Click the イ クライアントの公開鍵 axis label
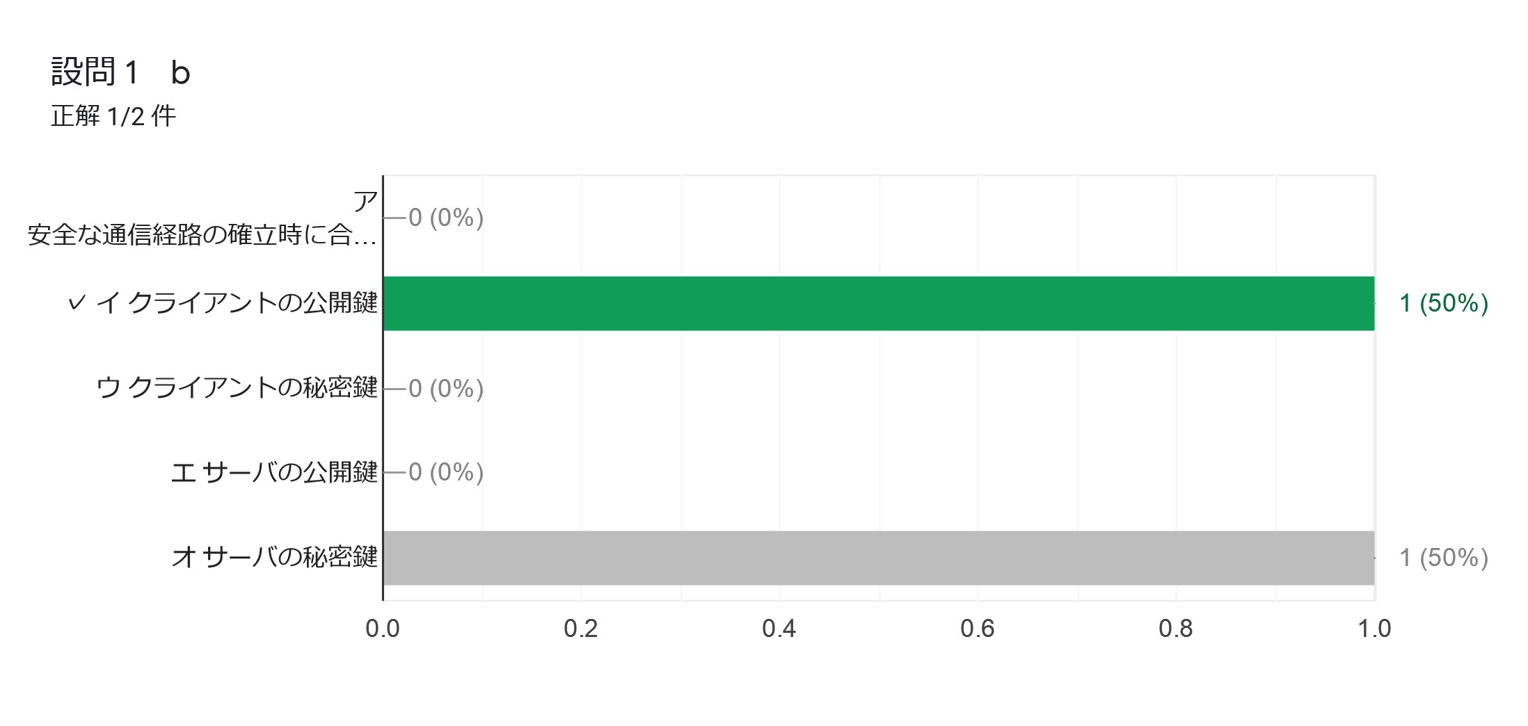Image resolution: width=1528 pixels, height=726 pixels. point(237,302)
